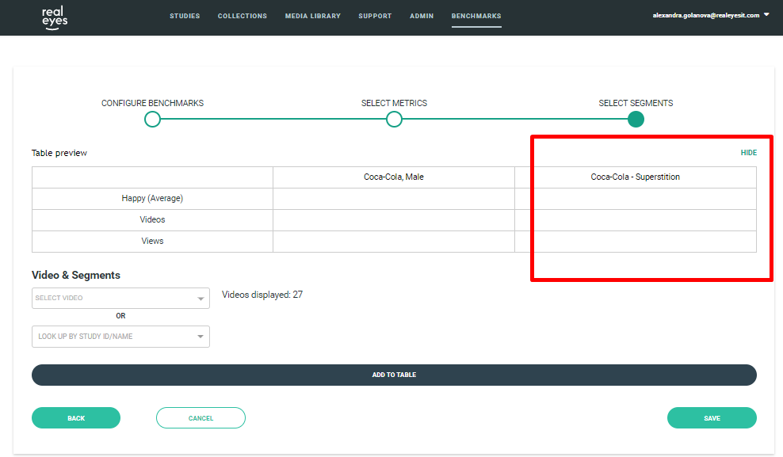
Task: Go to Media Library
Action: tap(312, 16)
